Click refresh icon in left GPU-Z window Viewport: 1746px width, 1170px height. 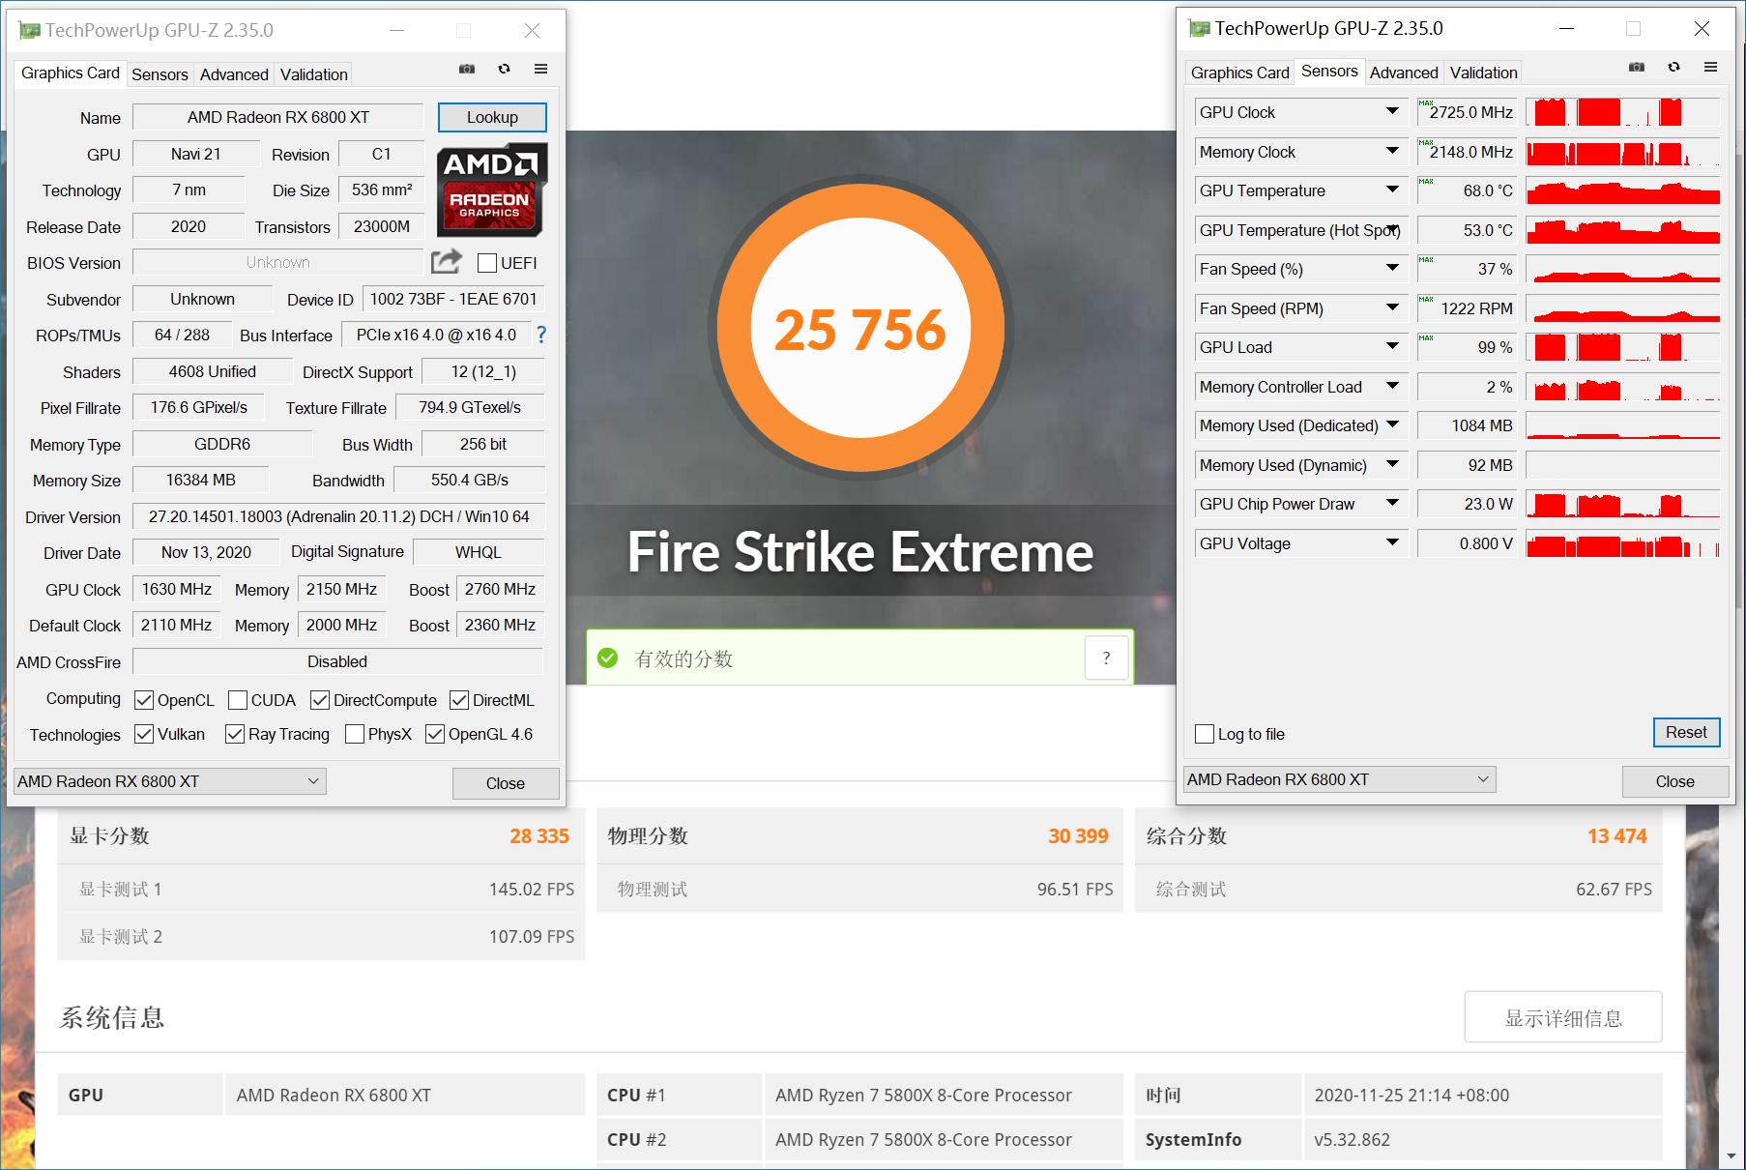coord(504,69)
